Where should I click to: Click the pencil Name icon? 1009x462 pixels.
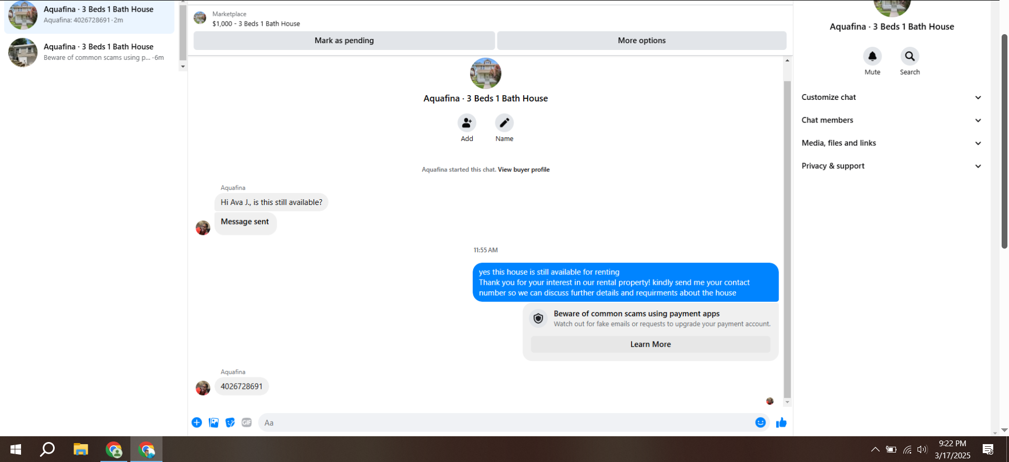pyautogui.click(x=504, y=123)
